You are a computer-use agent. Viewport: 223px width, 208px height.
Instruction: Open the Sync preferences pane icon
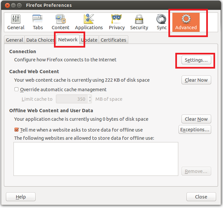point(161,22)
